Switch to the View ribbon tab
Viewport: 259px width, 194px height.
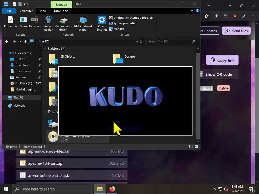[x=43, y=11]
